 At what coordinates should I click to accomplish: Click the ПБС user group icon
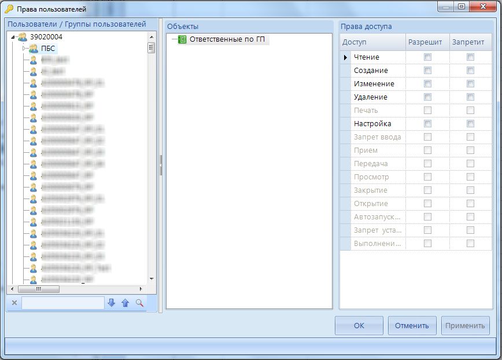click(x=34, y=49)
